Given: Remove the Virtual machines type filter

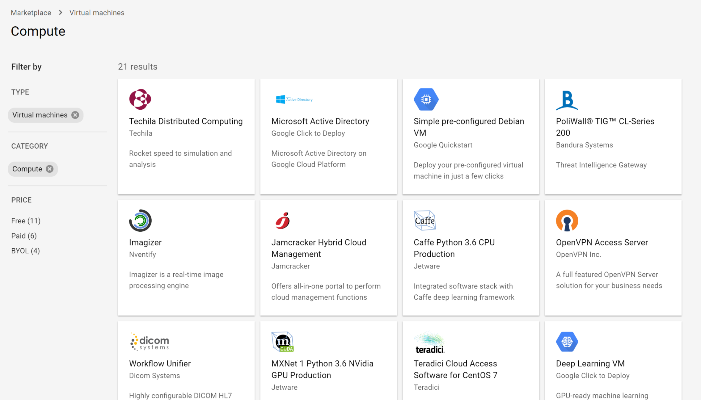Looking at the screenshot, I should [x=75, y=115].
